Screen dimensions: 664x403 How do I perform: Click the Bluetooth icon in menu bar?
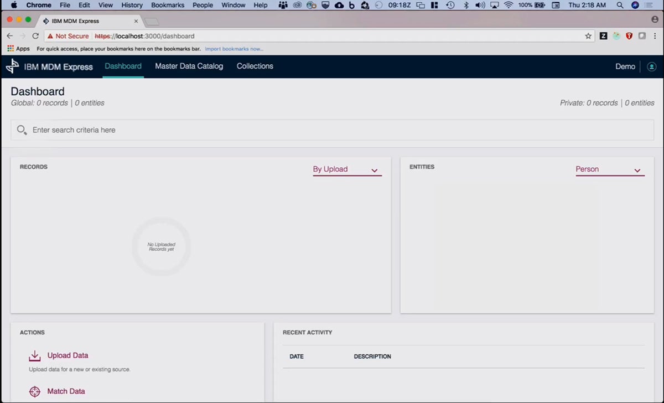click(465, 5)
